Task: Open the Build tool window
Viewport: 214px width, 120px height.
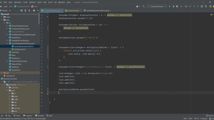Action: (x=49, y=116)
